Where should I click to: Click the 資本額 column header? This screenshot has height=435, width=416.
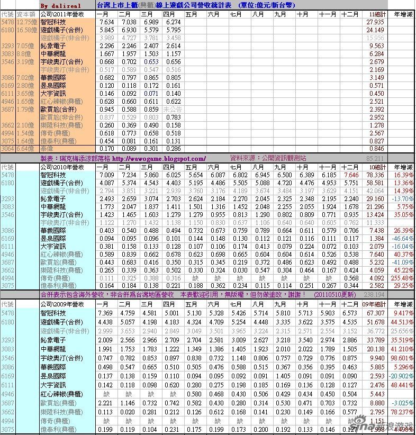pos(26,14)
